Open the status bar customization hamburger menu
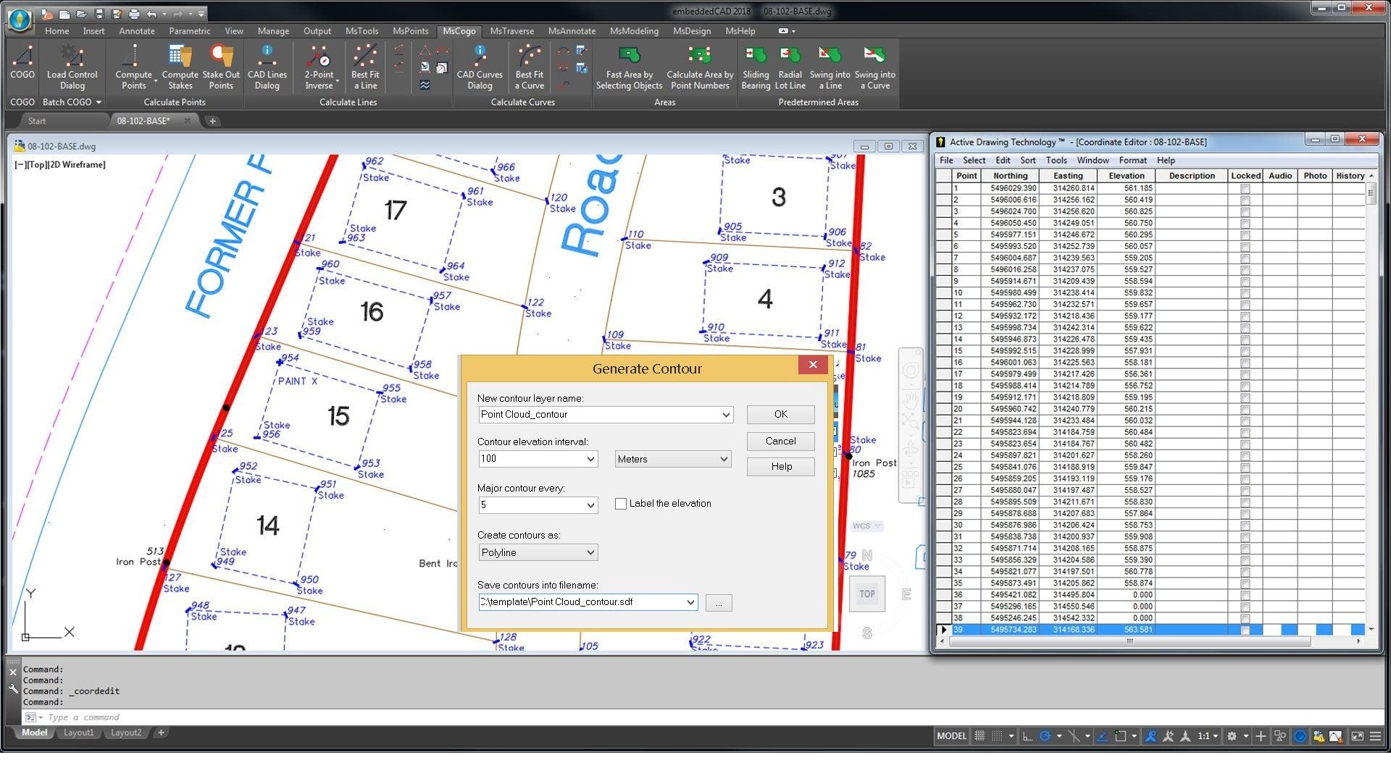 click(1376, 736)
